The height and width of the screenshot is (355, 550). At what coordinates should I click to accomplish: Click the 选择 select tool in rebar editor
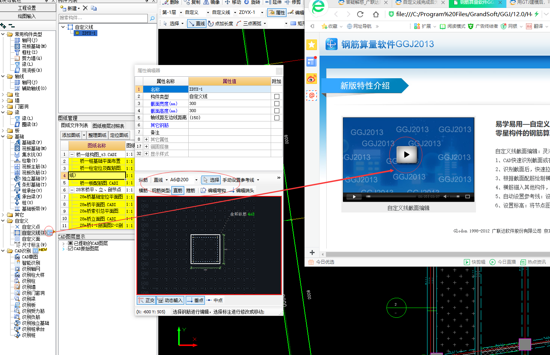point(211,180)
